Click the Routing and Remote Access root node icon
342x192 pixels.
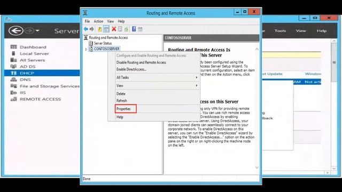(85, 38)
